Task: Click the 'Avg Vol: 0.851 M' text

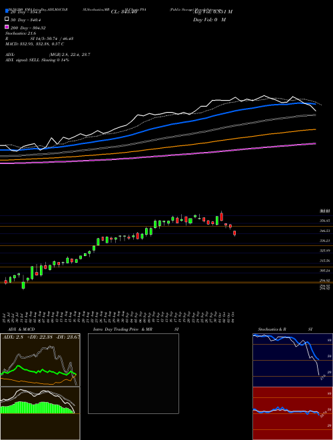Action: [x=212, y=12]
